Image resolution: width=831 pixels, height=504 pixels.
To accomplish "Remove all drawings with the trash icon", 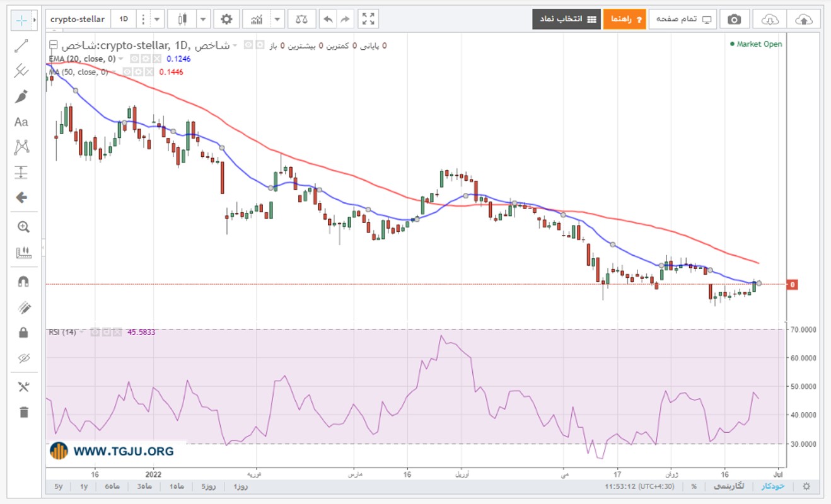I will (23, 413).
